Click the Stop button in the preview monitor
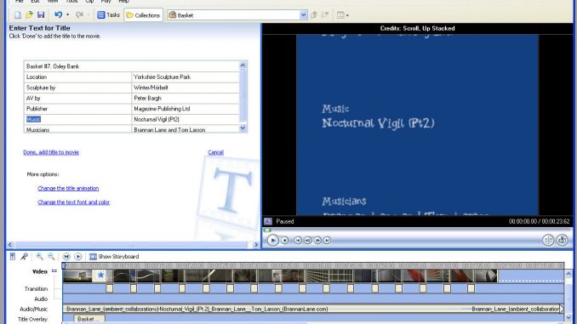 [x=285, y=240]
